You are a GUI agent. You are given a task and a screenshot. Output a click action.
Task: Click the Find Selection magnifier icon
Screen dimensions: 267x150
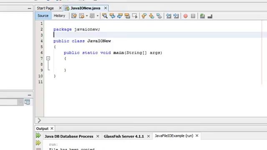[105, 16]
